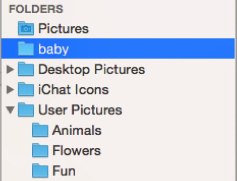
Task: Click the iChat Icons folder icon
Action: click(26, 89)
